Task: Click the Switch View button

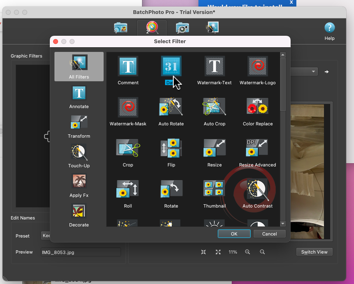Action: [x=314, y=252]
